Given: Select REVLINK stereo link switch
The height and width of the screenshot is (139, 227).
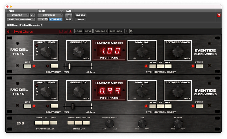Looking at the screenshot, I should pos(86,123).
